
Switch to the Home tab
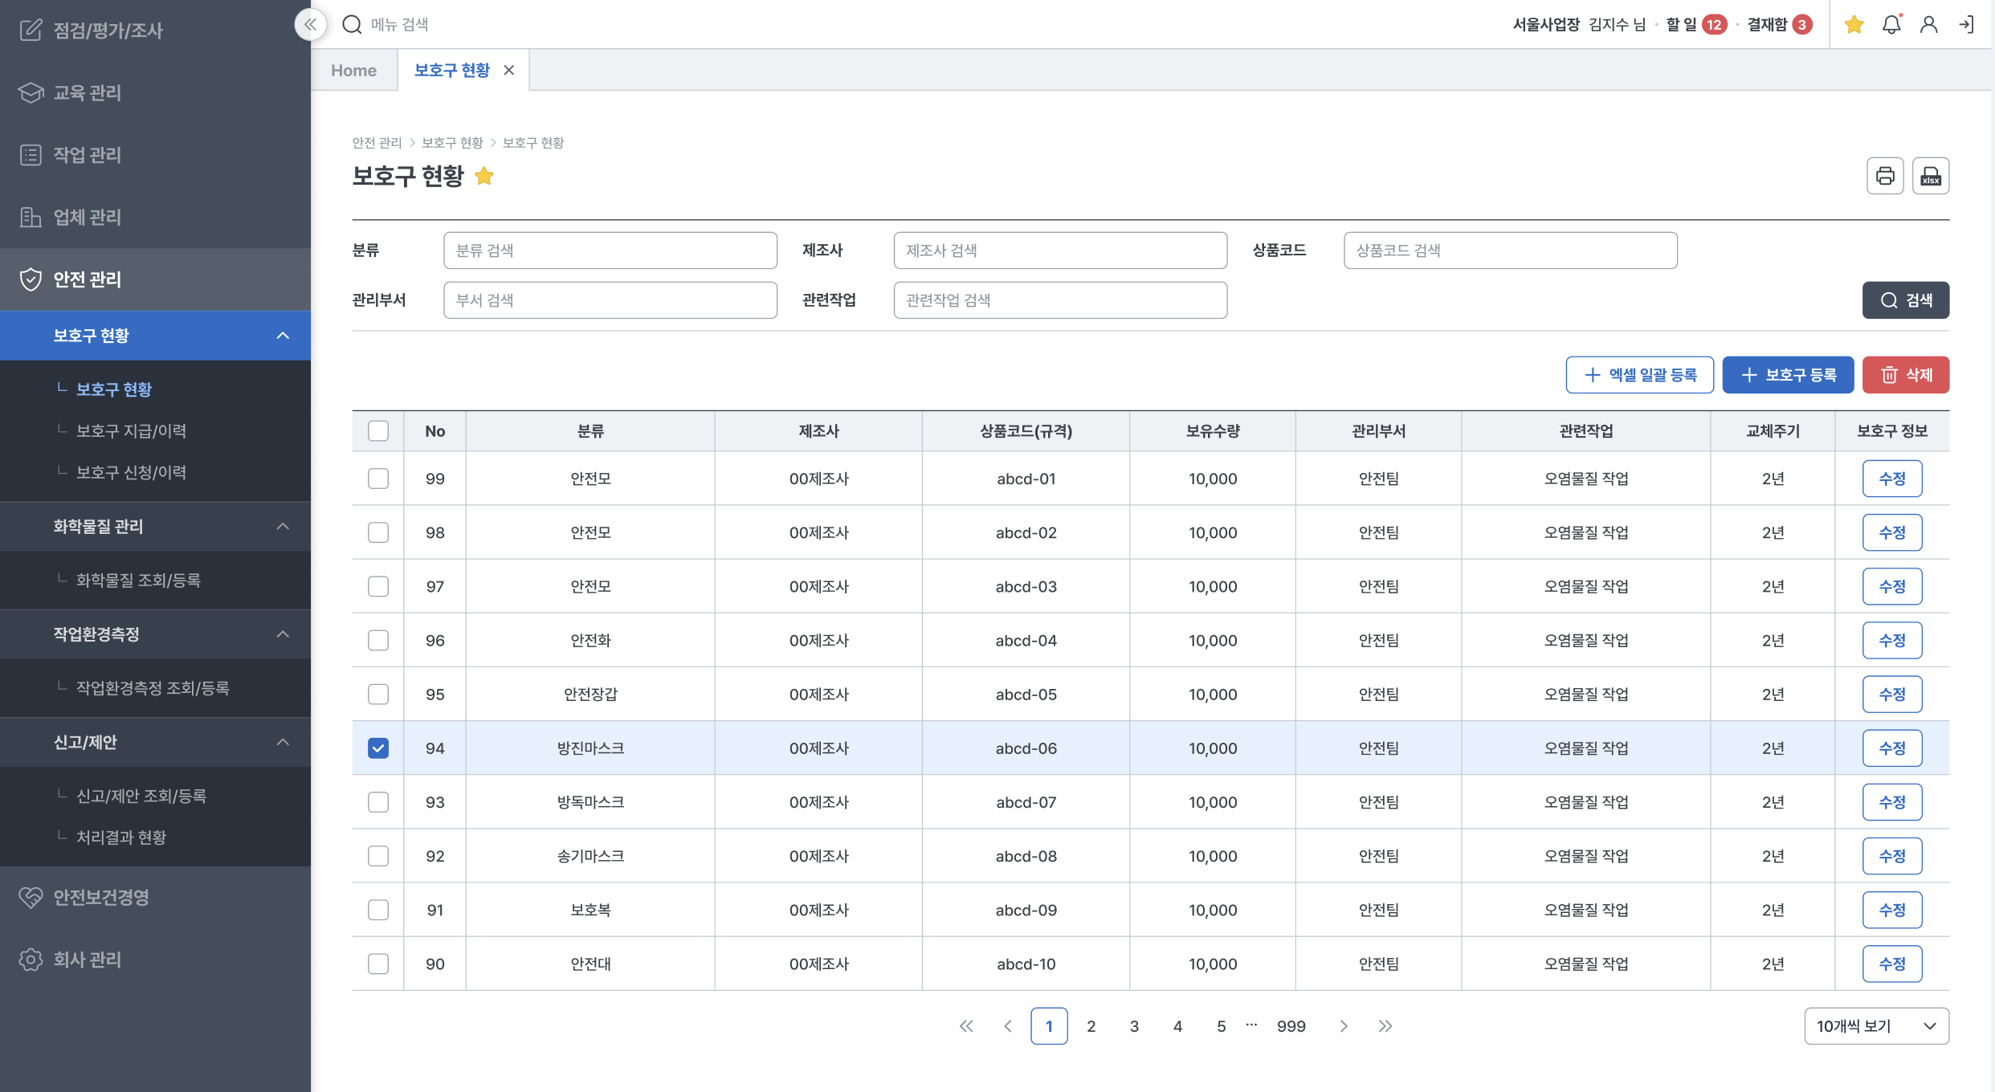353,71
